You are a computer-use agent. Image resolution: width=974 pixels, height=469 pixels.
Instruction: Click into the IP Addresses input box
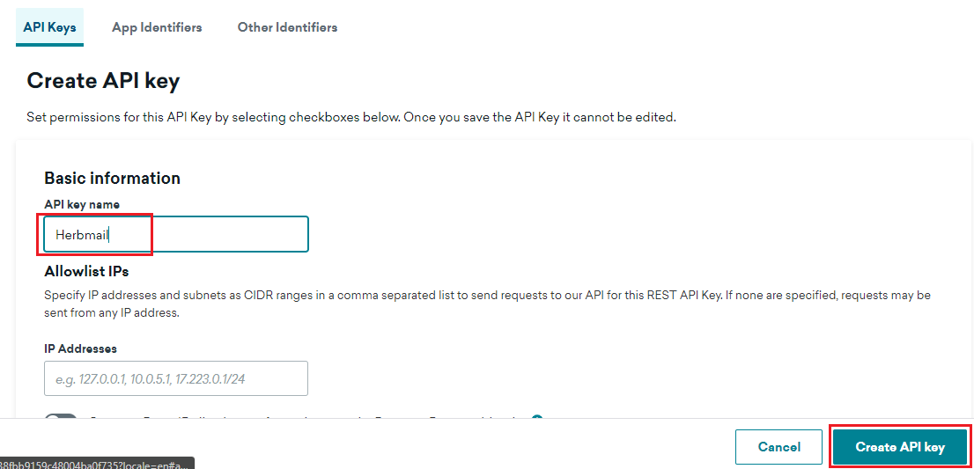176,378
